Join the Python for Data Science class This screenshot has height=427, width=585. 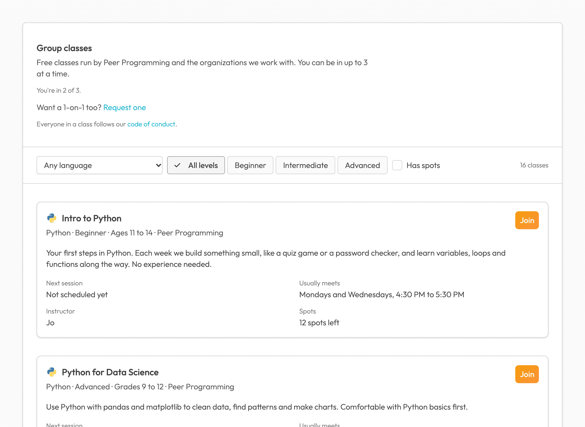coord(527,374)
